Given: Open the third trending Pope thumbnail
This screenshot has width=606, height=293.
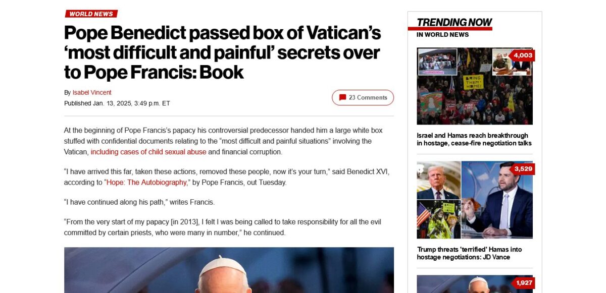Looking at the screenshot, I should pyautogui.click(x=474, y=284).
